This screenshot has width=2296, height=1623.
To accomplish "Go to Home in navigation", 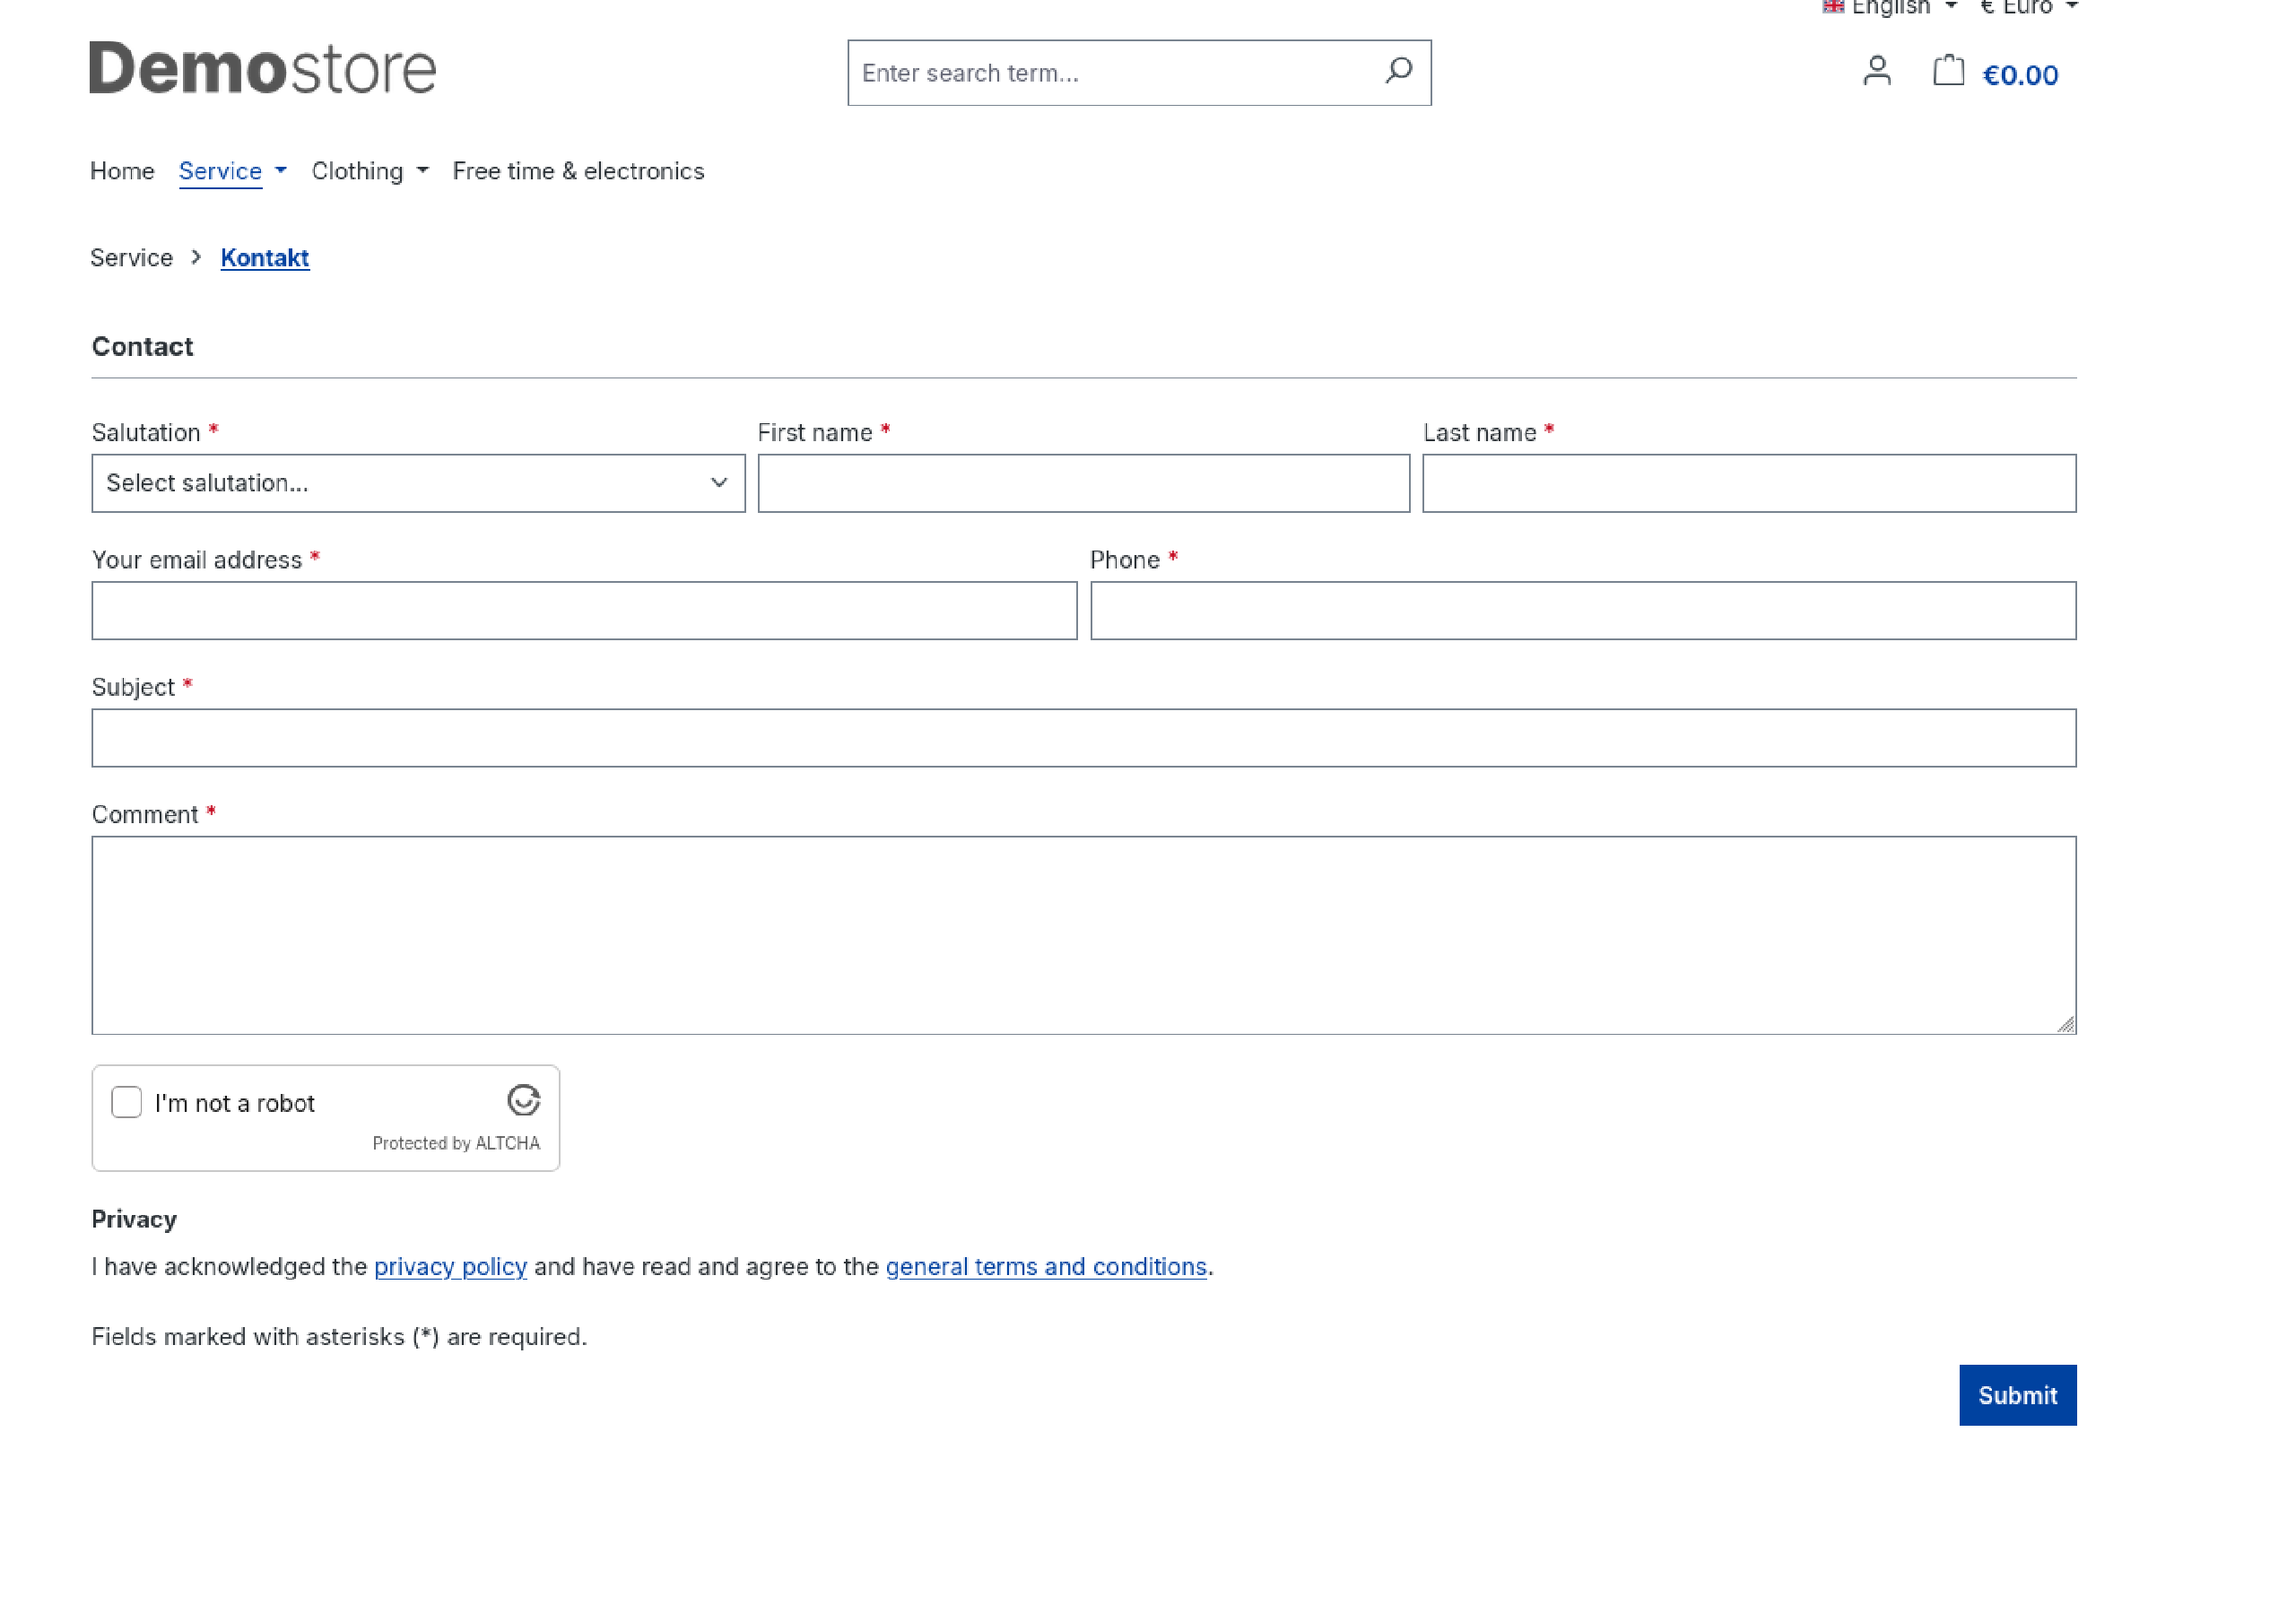I will [122, 171].
